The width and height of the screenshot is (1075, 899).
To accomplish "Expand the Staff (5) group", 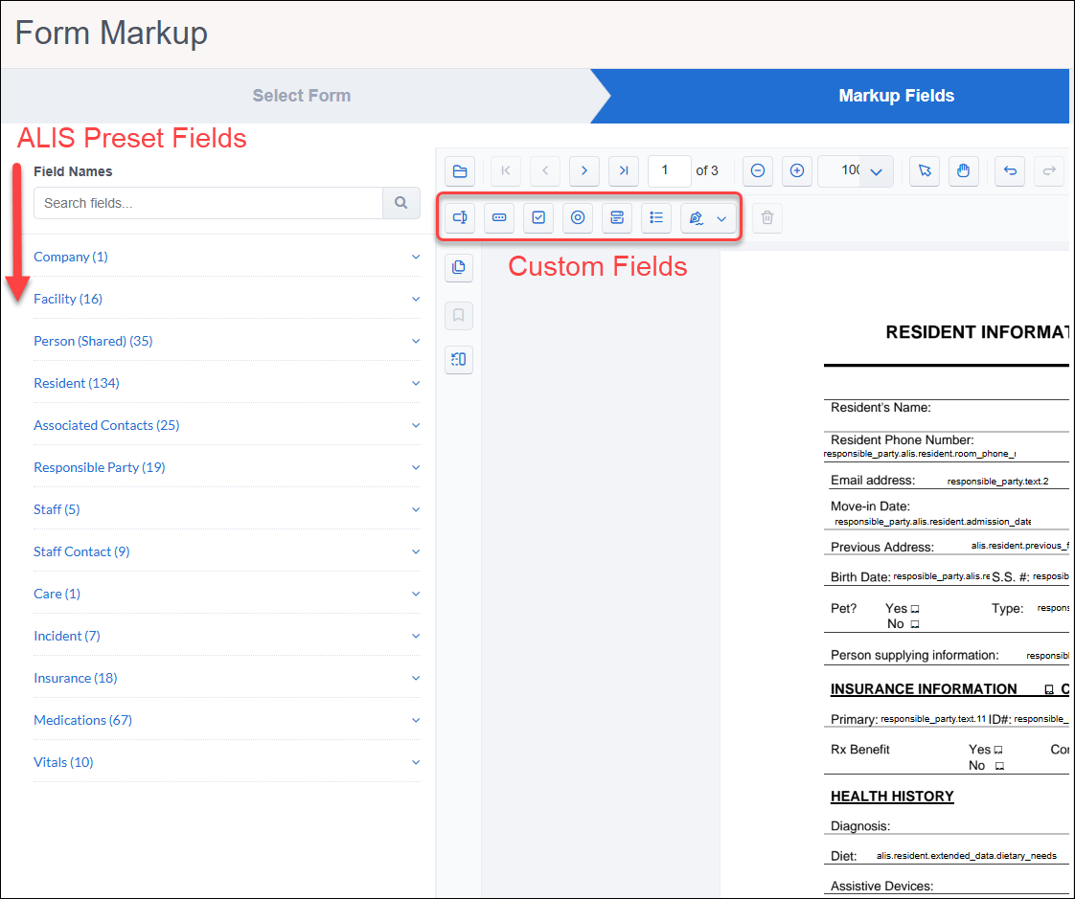I will pos(227,509).
